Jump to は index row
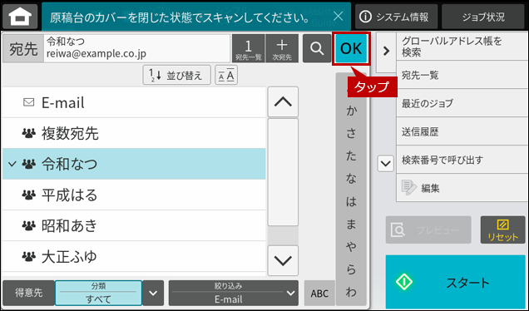The width and height of the screenshot is (529, 311). pyautogui.click(x=351, y=201)
